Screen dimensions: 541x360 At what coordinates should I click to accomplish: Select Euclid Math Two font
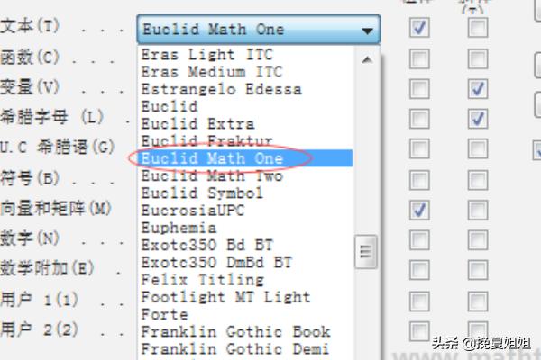(x=212, y=175)
